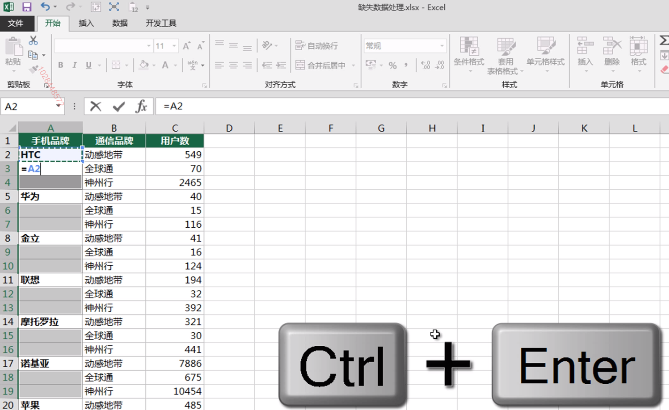The height and width of the screenshot is (410, 669).
Task: Toggle italic formatting
Action: pyautogui.click(x=74, y=65)
